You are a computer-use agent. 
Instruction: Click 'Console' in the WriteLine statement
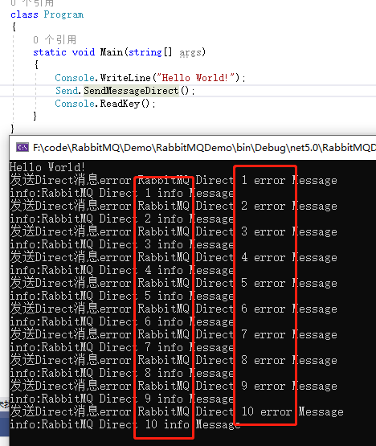tap(75, 78)
